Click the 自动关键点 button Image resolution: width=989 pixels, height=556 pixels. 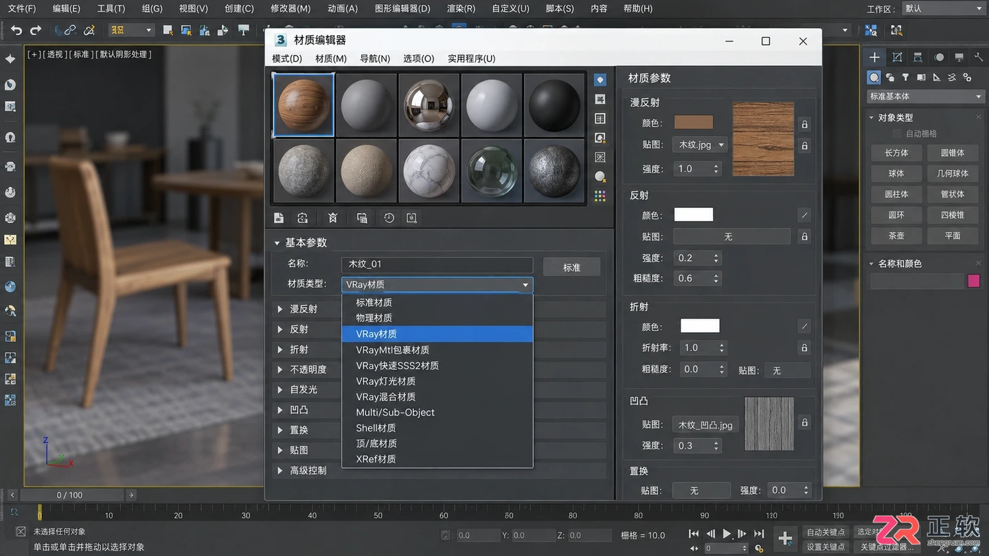(826, 532)
